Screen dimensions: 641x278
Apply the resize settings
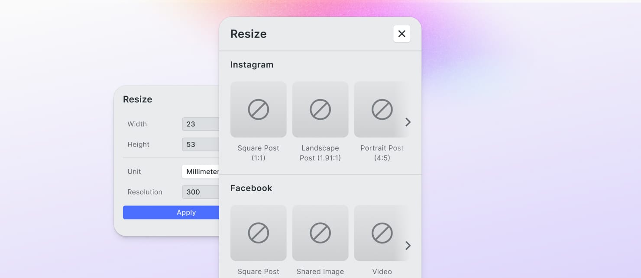172,212
